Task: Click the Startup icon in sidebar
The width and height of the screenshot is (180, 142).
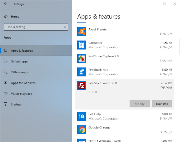Action: [x=6, y=104]
